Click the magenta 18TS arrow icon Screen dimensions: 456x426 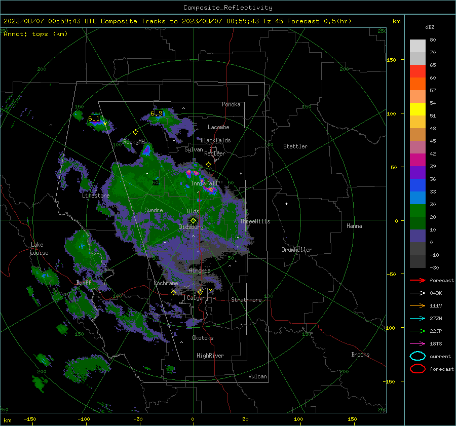pos(417,344)
